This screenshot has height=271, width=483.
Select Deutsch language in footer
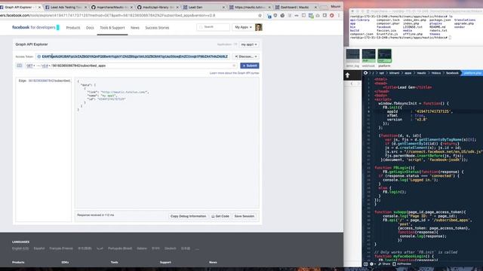(x=171, y=248)
